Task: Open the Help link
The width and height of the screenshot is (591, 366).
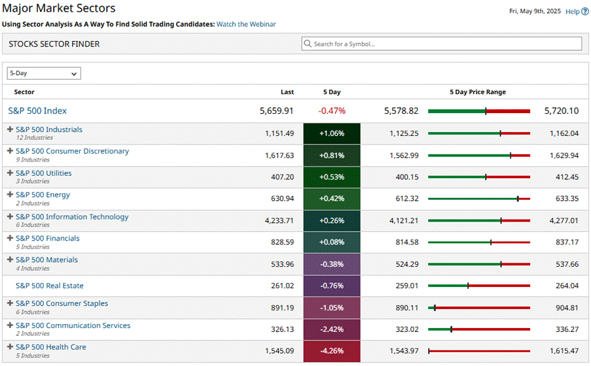Action: point(572,11)
